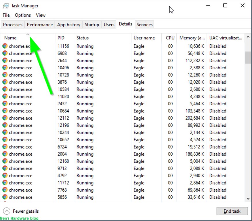Click PID 12112 cell
Screen dimensions: 252x221
[x=63, y=118]
